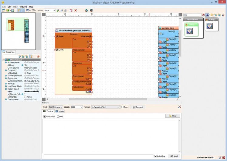Click the pin icon in Properties panel
The height and width of the screenshot is (161, 227).
pos(38,56)
